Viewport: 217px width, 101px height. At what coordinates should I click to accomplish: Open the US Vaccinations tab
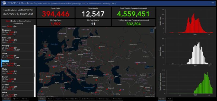pos(104,99)
